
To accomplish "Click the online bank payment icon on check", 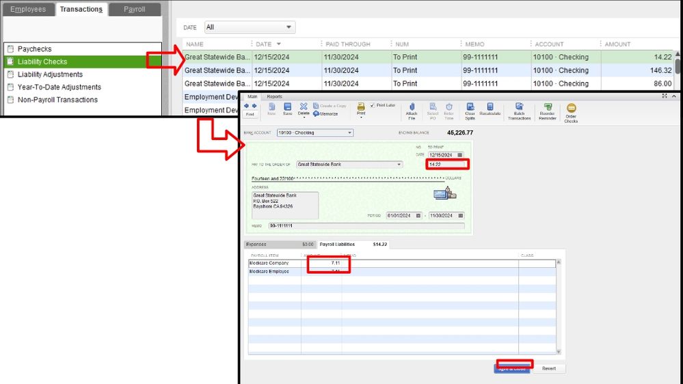I will (444, 193).
